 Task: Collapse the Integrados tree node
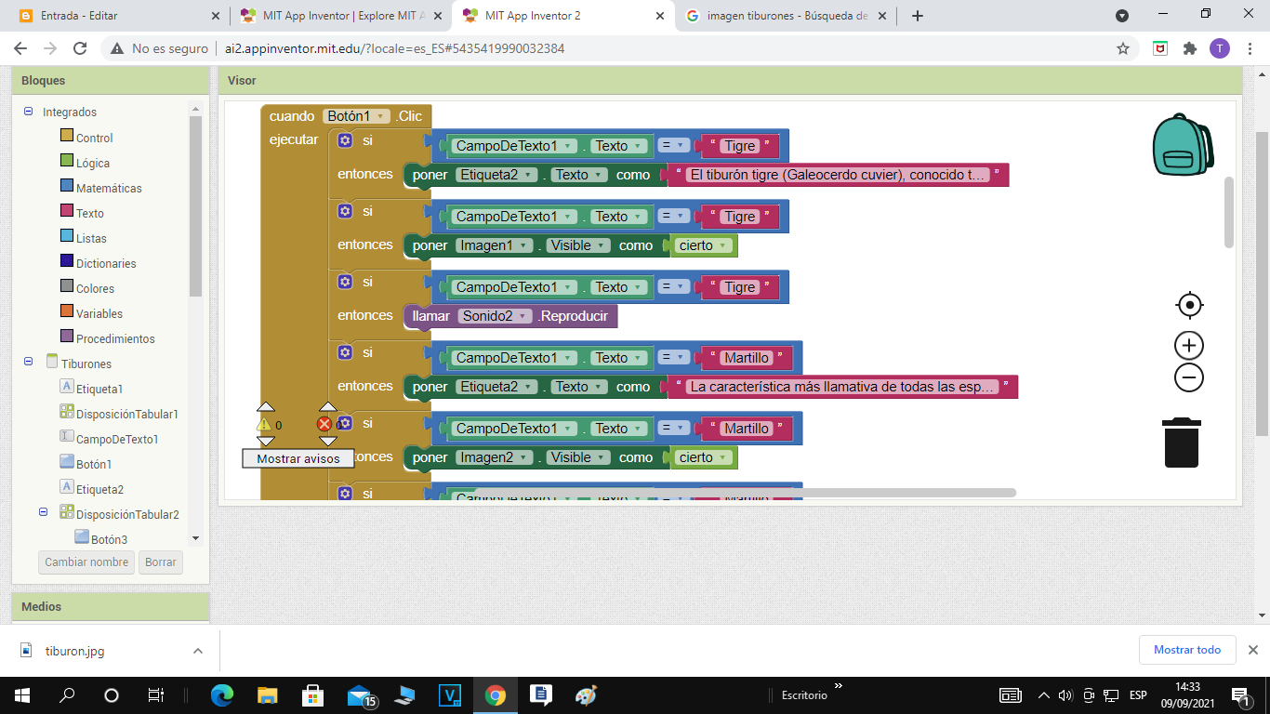(29, 112)
